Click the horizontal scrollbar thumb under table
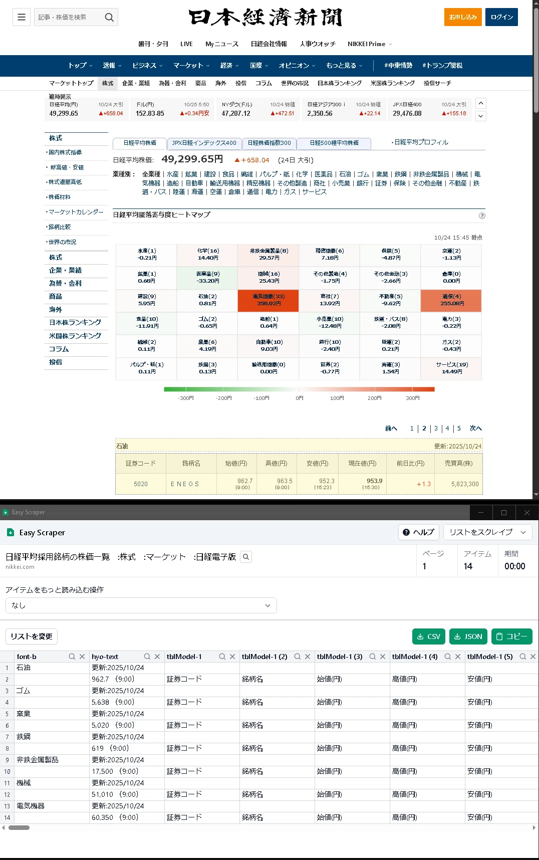The image size is (539, 860). 19,827
